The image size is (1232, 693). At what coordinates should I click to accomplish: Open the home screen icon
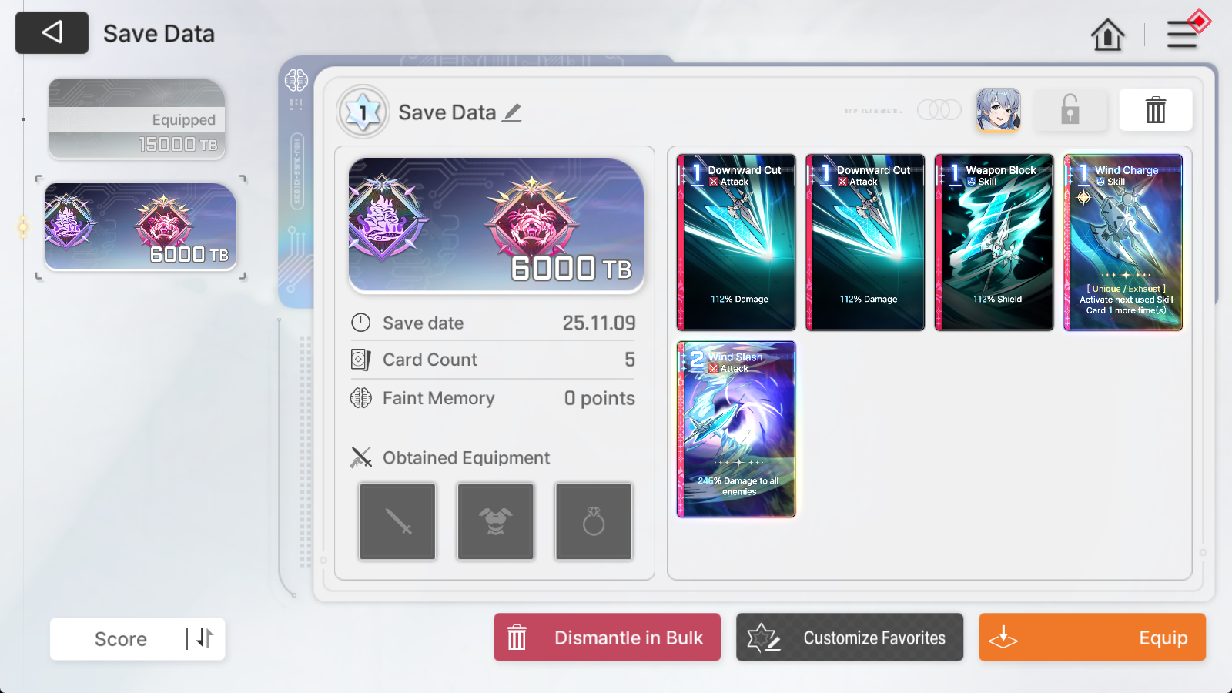coord(1107,35)
